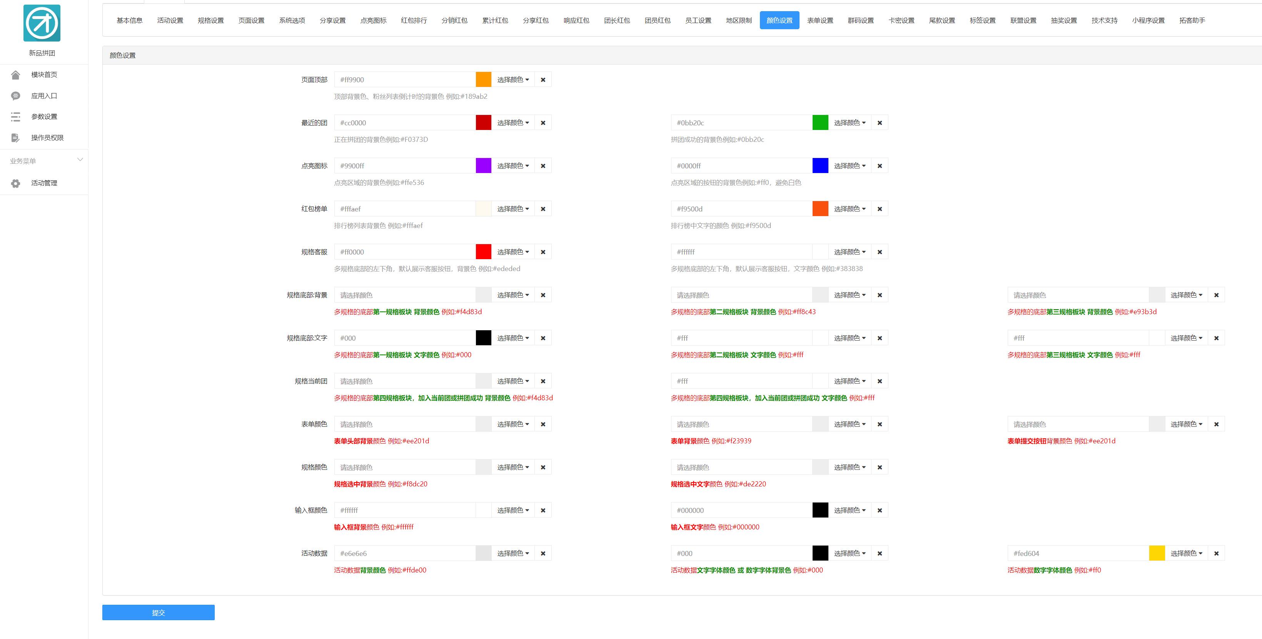The height and width of the screenshot is (639, 1262).
Task: Click the orange #ff9900 color swatch
Action: (484, 80)
